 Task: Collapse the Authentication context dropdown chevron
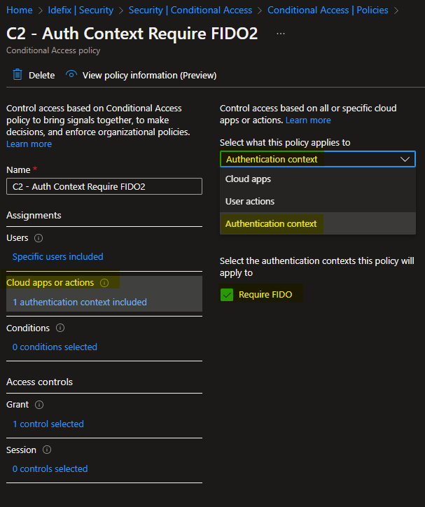[405, 159]
